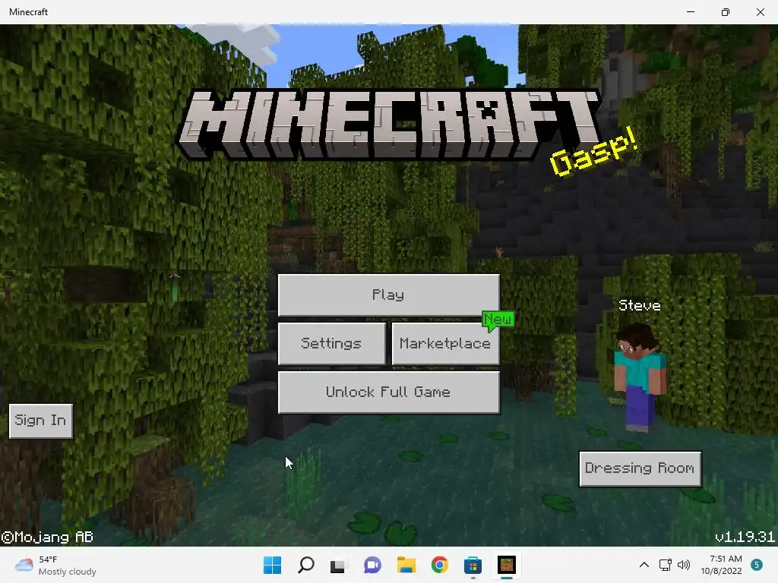Restore down the Minecraft window
778x583 pixels.
[x=726, y=12]
